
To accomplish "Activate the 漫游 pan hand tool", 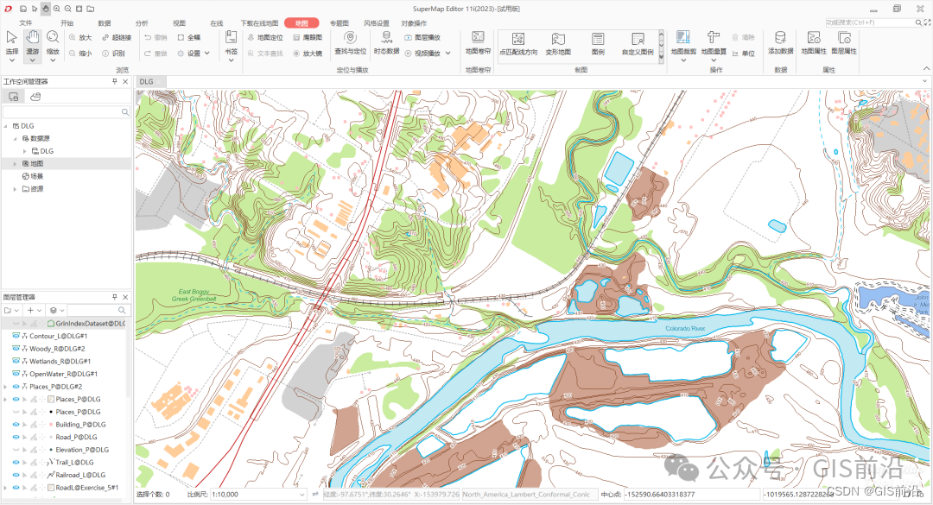I will click(32, 45).
